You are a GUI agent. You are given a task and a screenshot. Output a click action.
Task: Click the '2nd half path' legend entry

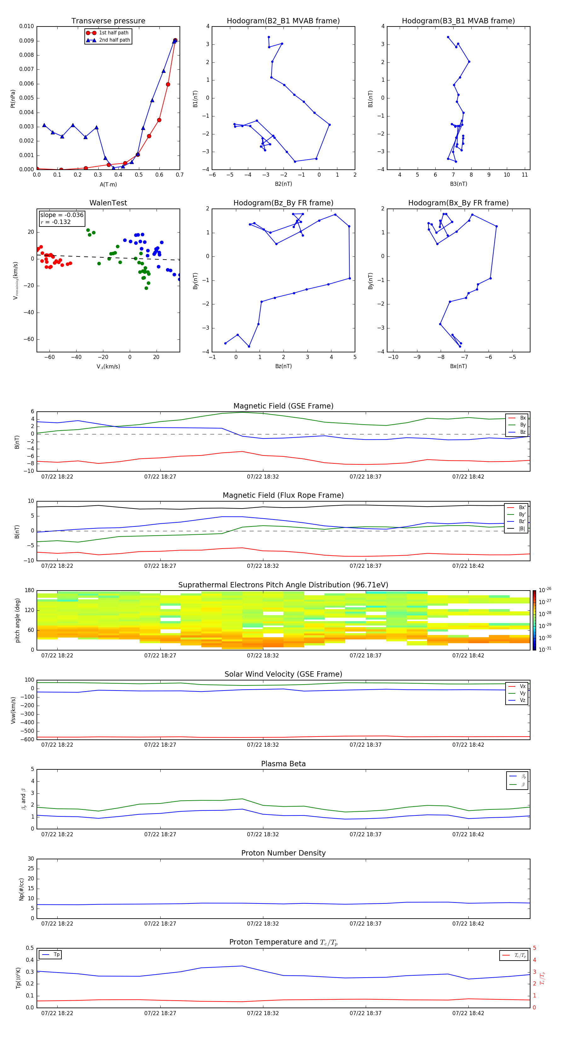[108, 40]
